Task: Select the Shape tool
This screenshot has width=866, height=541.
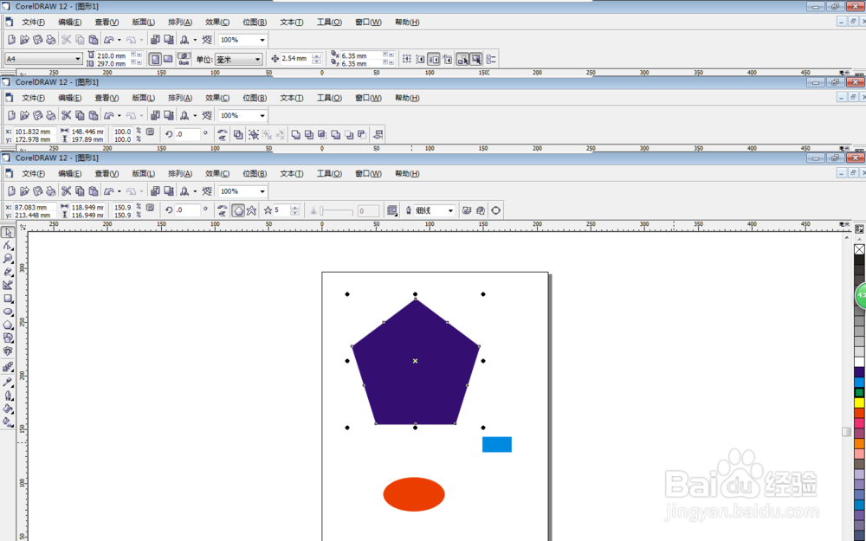Action: click(x=10, y=245)
